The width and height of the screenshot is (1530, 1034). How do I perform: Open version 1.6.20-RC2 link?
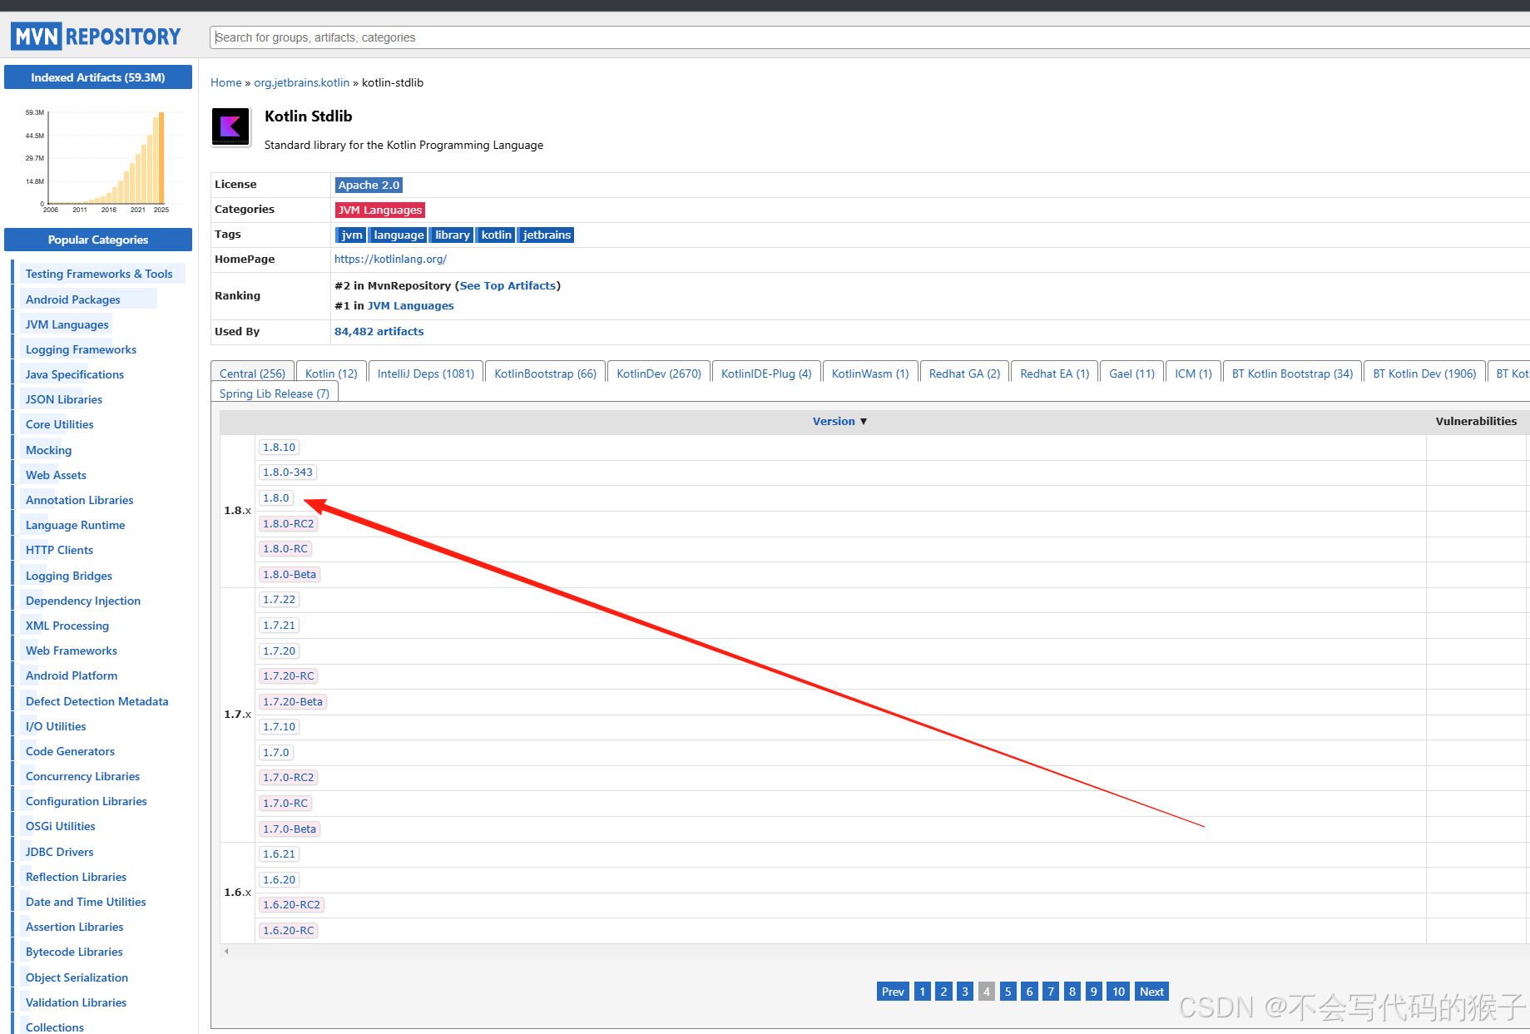[291, 905]
